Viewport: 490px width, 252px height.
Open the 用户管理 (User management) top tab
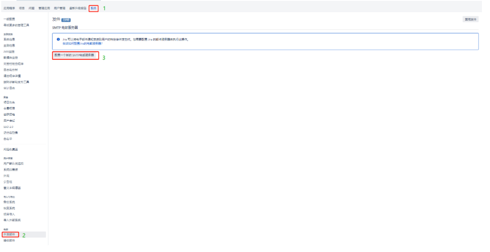coord(60,8)
